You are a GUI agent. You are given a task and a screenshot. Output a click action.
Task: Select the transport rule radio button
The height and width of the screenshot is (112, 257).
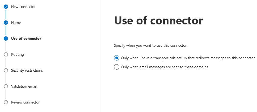(x=116, y=58)
